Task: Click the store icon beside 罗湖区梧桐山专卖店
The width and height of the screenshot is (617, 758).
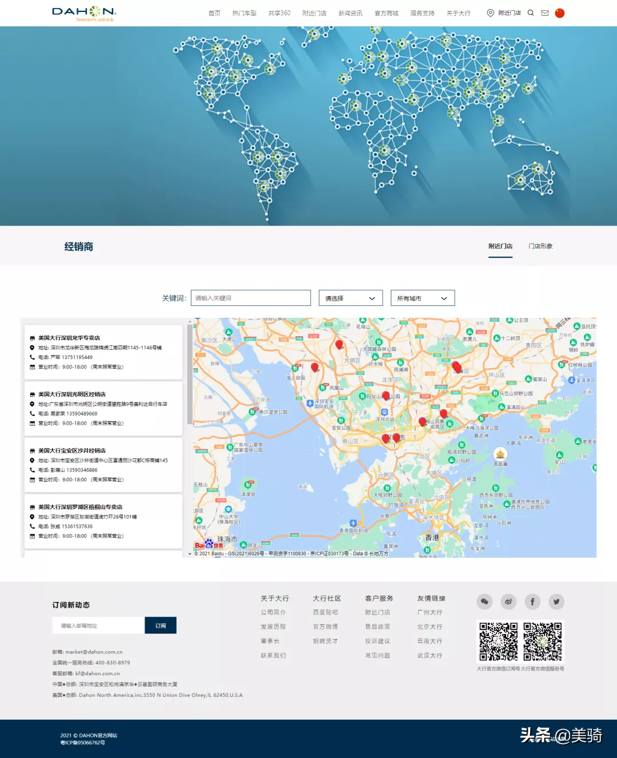Action: coord(33,507)
